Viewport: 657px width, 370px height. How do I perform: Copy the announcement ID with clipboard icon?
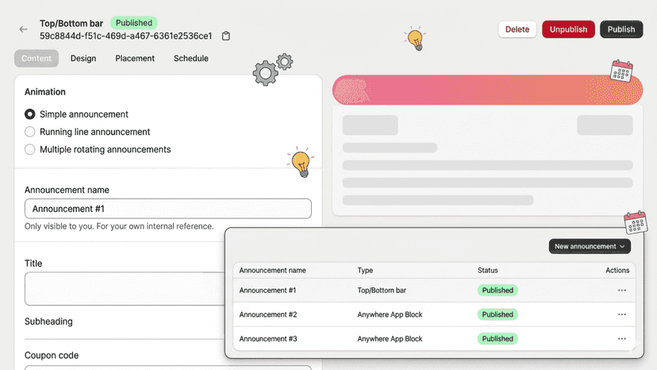226,36
